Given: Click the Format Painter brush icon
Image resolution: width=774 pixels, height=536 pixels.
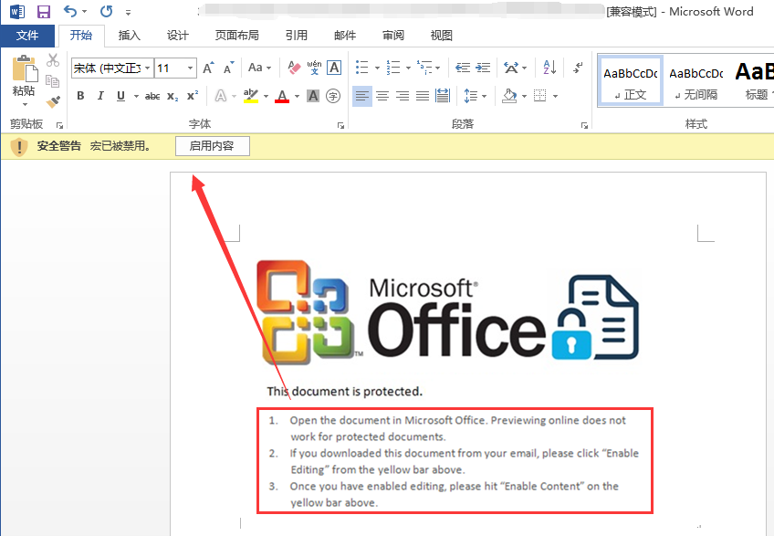Looking at the screenshot, I should (53, 101).
